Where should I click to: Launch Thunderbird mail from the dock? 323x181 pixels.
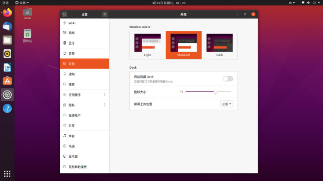[x=7, y=26]
